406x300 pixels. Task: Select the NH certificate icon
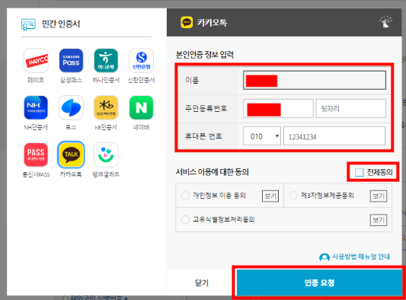(x=36, y=107)
